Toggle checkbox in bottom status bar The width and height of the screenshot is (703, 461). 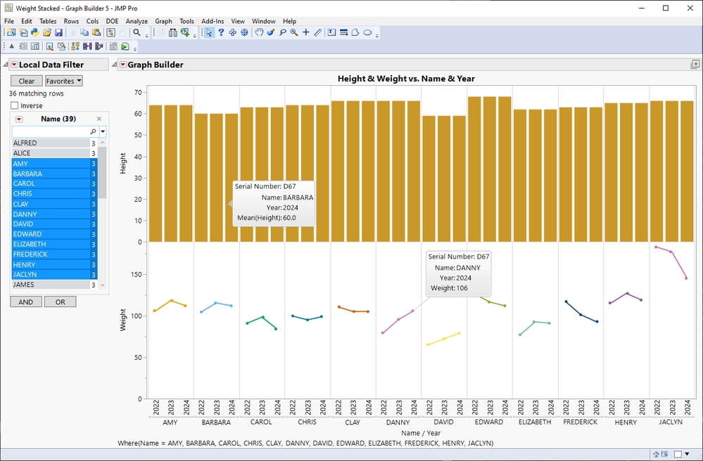678,454
